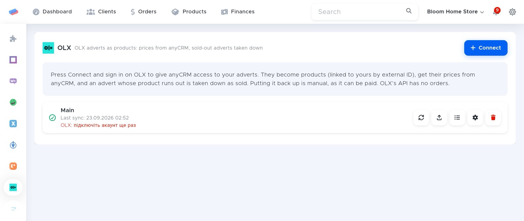Screen dimensions: 524x221
Task: Delete the Main account with trash icon
Action: coord(493,118)
